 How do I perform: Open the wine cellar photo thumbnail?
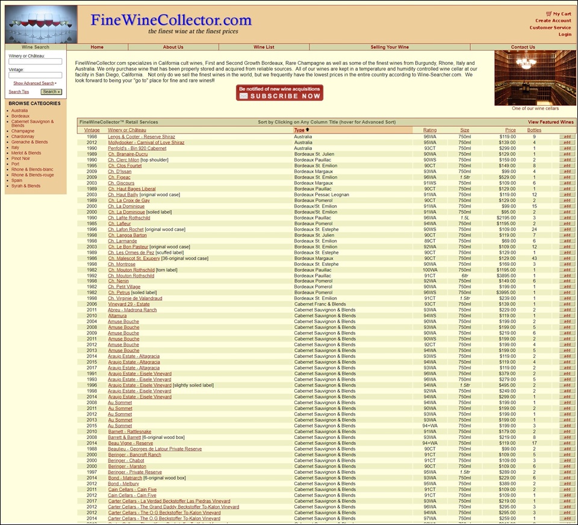(535, 78)
